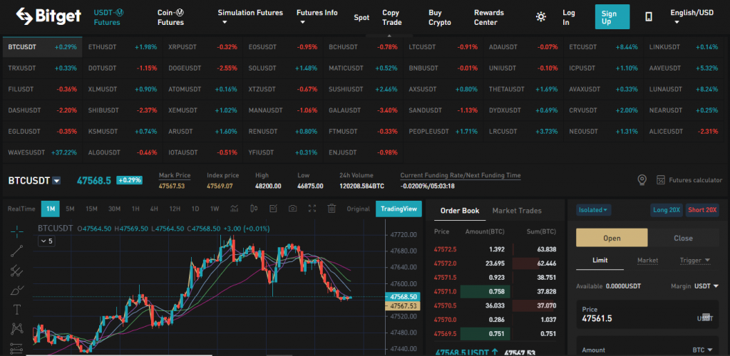The width and height of the screenshot is (730, 356).
Task: Select the pitchfork drawing tool
Action: point(17,271)
